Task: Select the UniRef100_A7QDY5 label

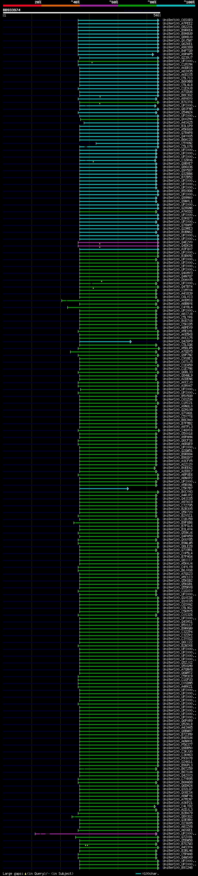Action: tap(177, 352)
